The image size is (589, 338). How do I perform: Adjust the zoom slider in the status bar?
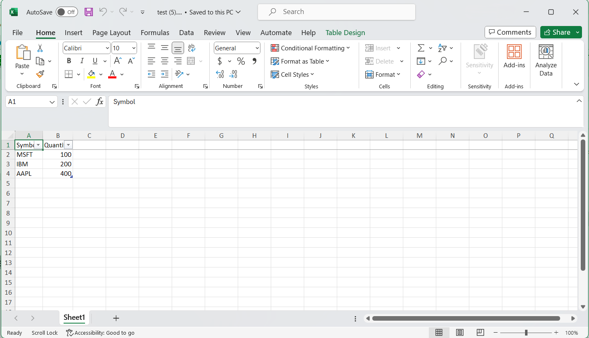[526, 333]
